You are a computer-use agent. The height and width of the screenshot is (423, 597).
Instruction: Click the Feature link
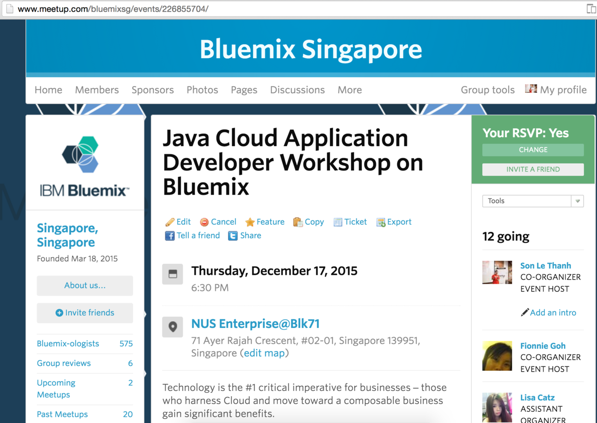tap(270, 222)
